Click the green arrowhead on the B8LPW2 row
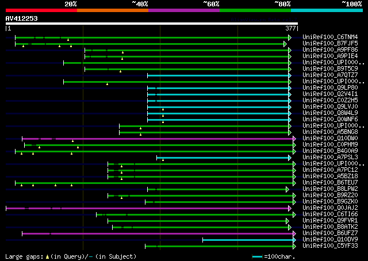Screen dimensions: 368x261 287,189
